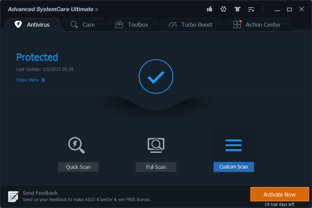Image resolution: width=312 pixels, height=208 pixels.
Task: Open the options menu icon in title bar
Action: [x=251, y=9]
